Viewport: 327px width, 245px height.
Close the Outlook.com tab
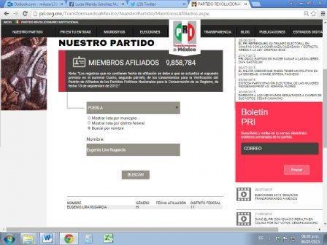coord(62,4)
